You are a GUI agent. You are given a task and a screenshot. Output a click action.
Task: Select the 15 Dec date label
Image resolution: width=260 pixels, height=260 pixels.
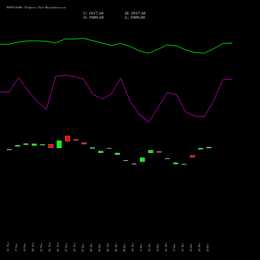tap(158, 247)
